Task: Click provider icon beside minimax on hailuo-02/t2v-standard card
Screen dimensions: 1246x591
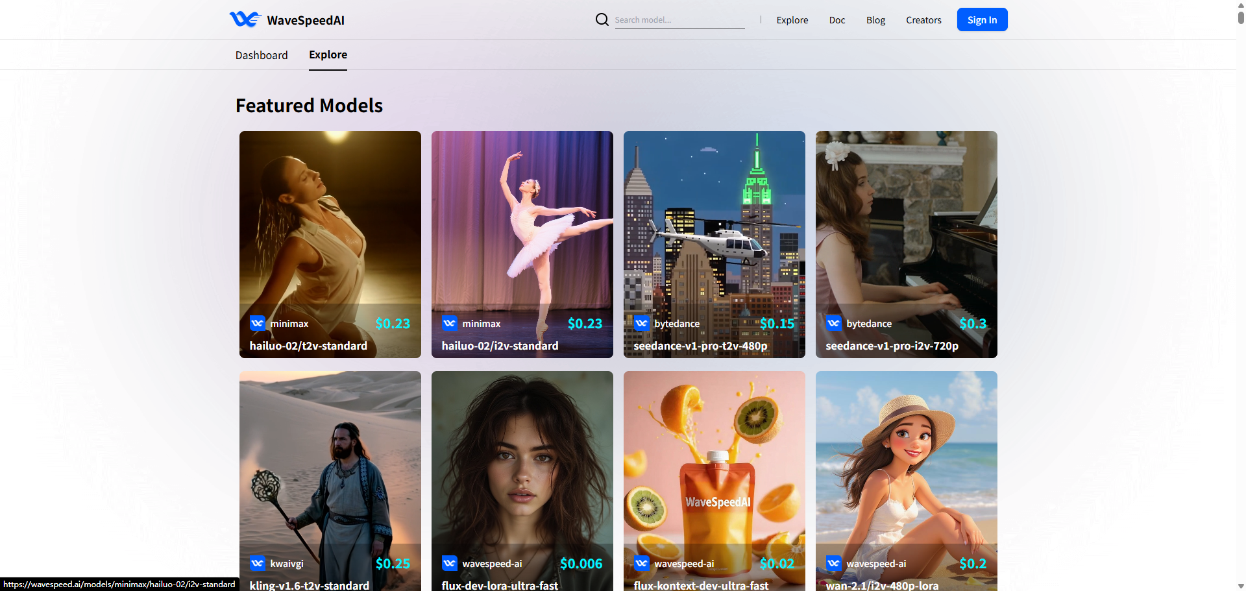Action: tap(258, 323)
